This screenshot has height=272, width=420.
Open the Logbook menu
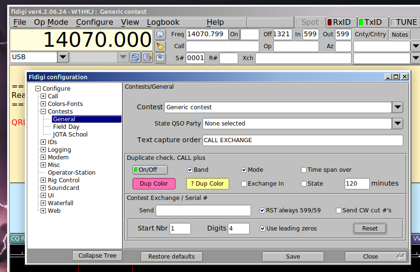[x=163, y=22]
